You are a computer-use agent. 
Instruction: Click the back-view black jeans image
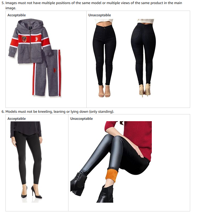144,58
